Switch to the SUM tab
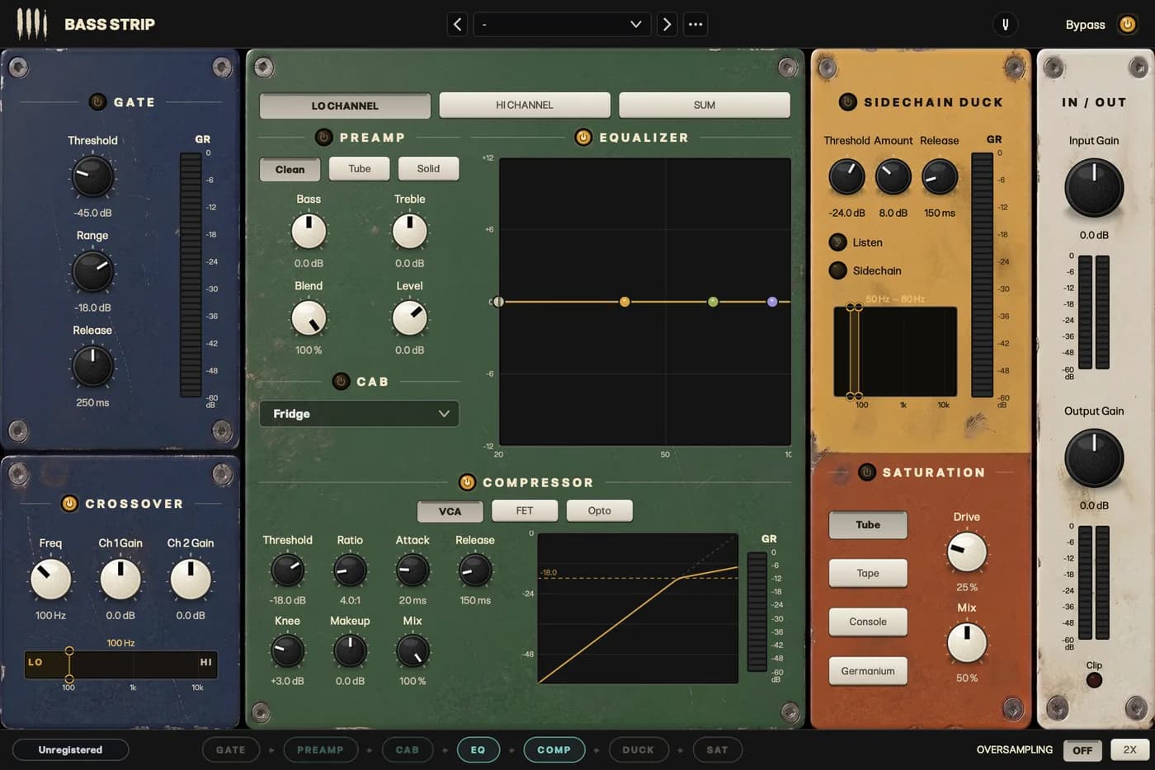The image size is (1155, 770). [705, 105]
